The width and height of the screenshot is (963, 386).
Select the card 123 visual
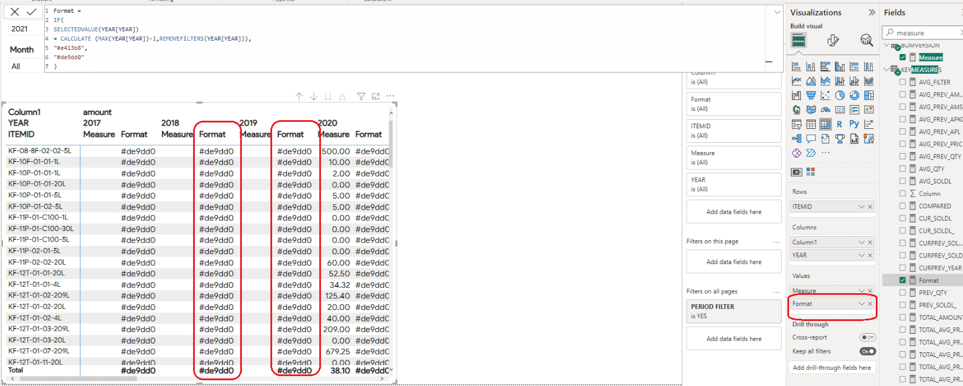[x=840, y=110]
